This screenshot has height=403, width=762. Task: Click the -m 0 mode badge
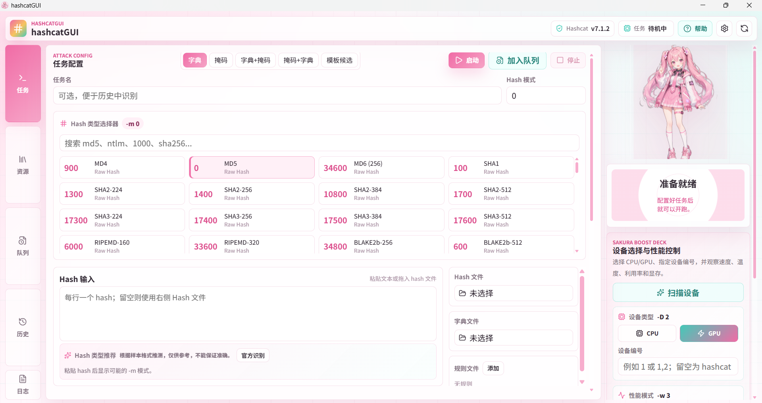pos(133,124)
